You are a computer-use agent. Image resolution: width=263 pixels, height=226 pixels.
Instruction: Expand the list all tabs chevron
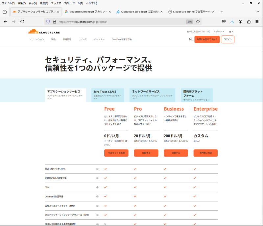[x=258, y=12]
